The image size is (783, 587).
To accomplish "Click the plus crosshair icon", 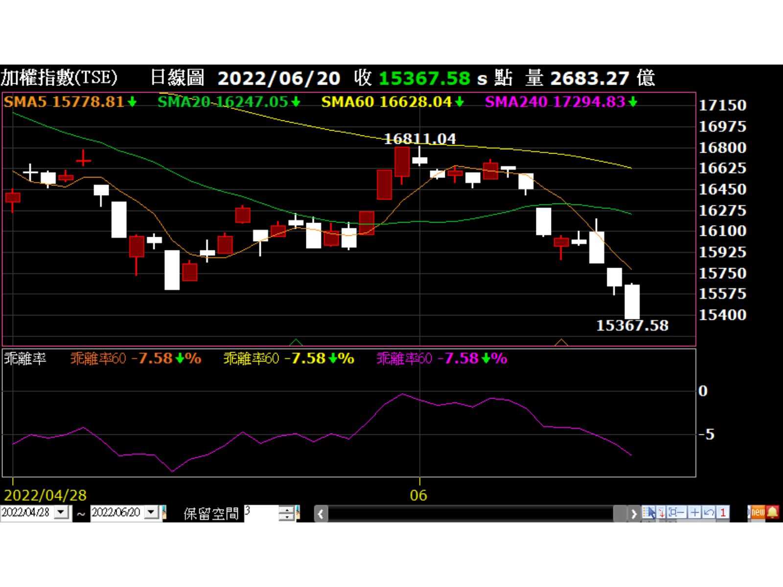I will [694, 513].
